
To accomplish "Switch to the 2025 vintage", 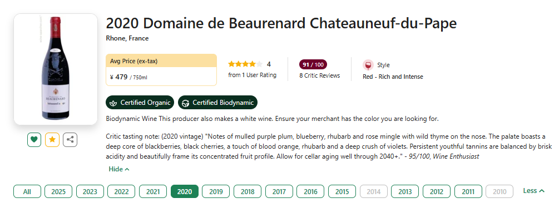I will coord(58,191).
